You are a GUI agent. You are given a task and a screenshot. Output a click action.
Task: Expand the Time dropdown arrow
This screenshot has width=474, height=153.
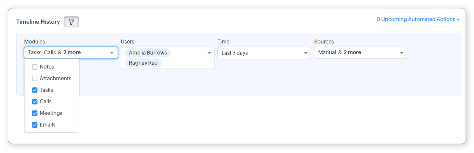tap(306, 53)
